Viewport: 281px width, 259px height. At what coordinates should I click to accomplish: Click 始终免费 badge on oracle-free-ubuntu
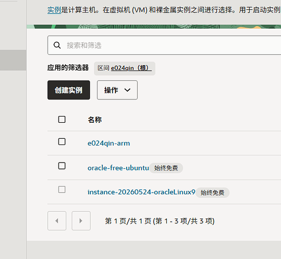[166, 168]
